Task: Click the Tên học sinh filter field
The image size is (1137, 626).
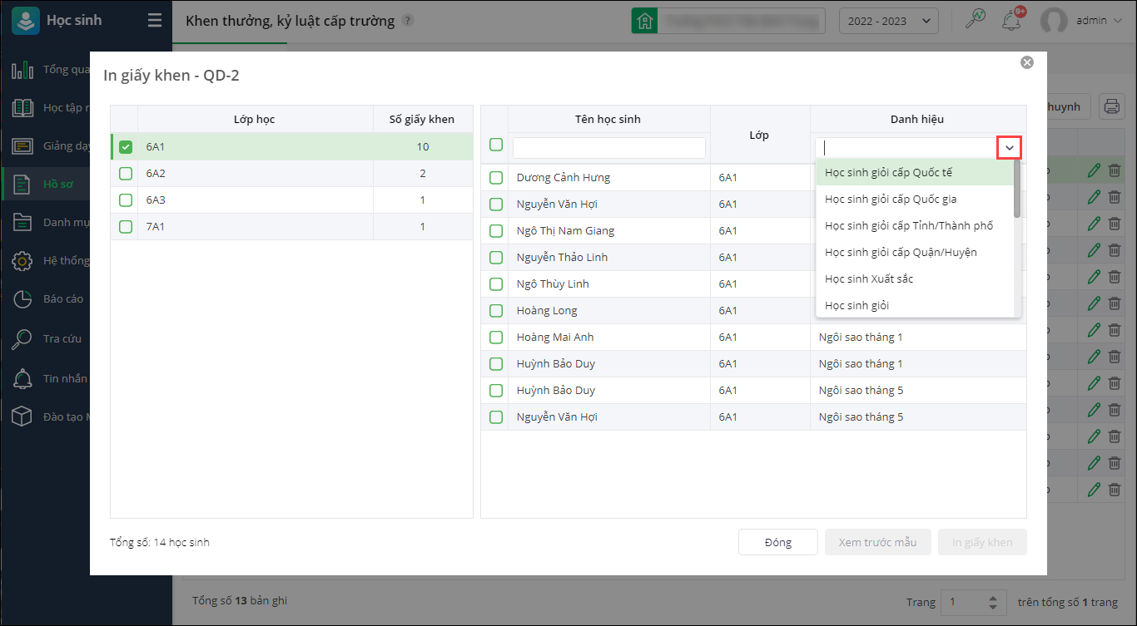Action: (x=609, y=148)
